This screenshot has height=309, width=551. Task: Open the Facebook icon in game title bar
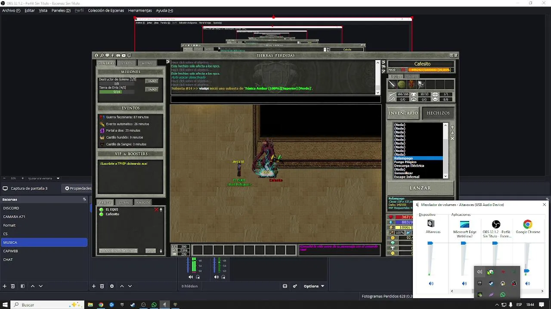[x=113, y=55]
